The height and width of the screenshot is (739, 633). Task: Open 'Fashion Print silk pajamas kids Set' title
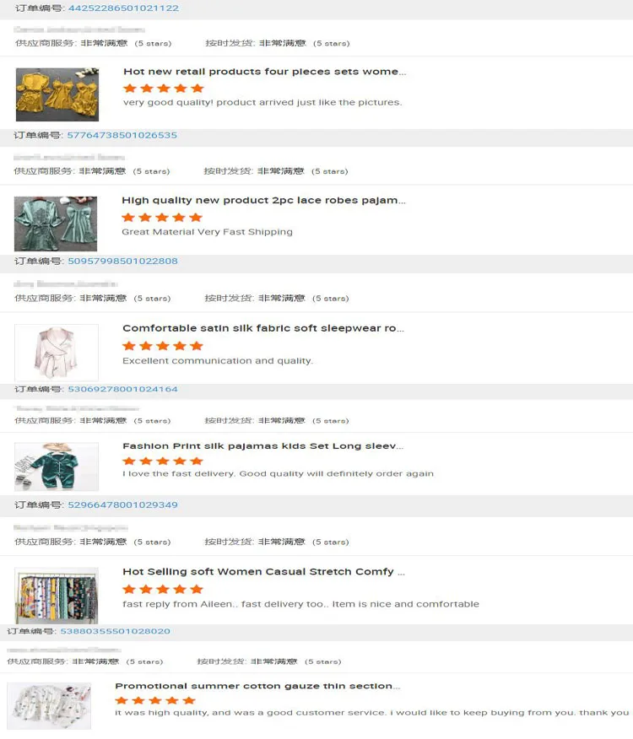click(x=263, y=446)
